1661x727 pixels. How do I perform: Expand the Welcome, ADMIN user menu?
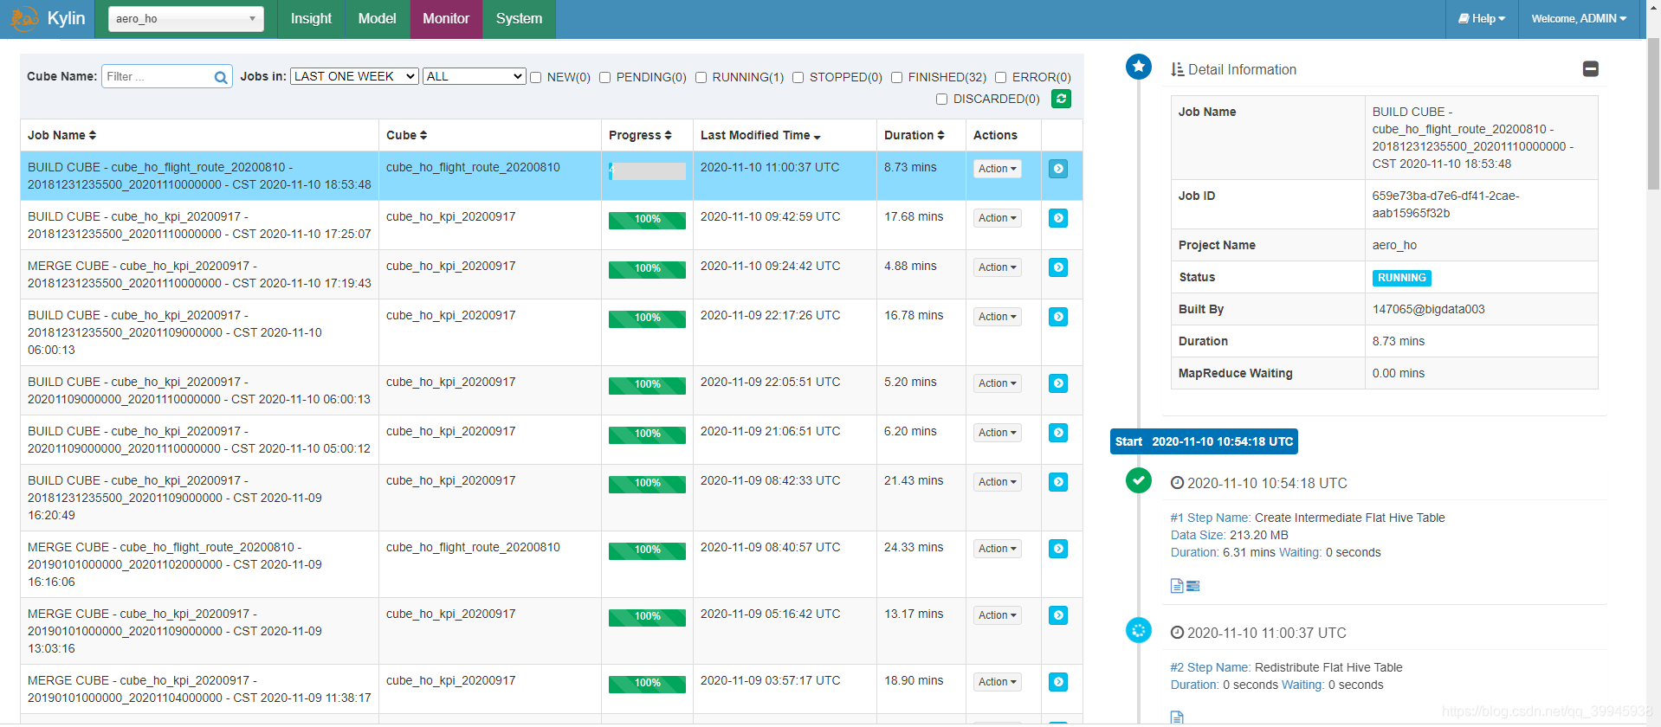(x=1579, y=18)
